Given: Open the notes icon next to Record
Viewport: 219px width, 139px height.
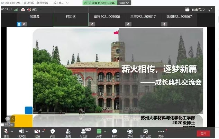Looking at the screenshot, I should pyautogui.click(x=146, y=131).
